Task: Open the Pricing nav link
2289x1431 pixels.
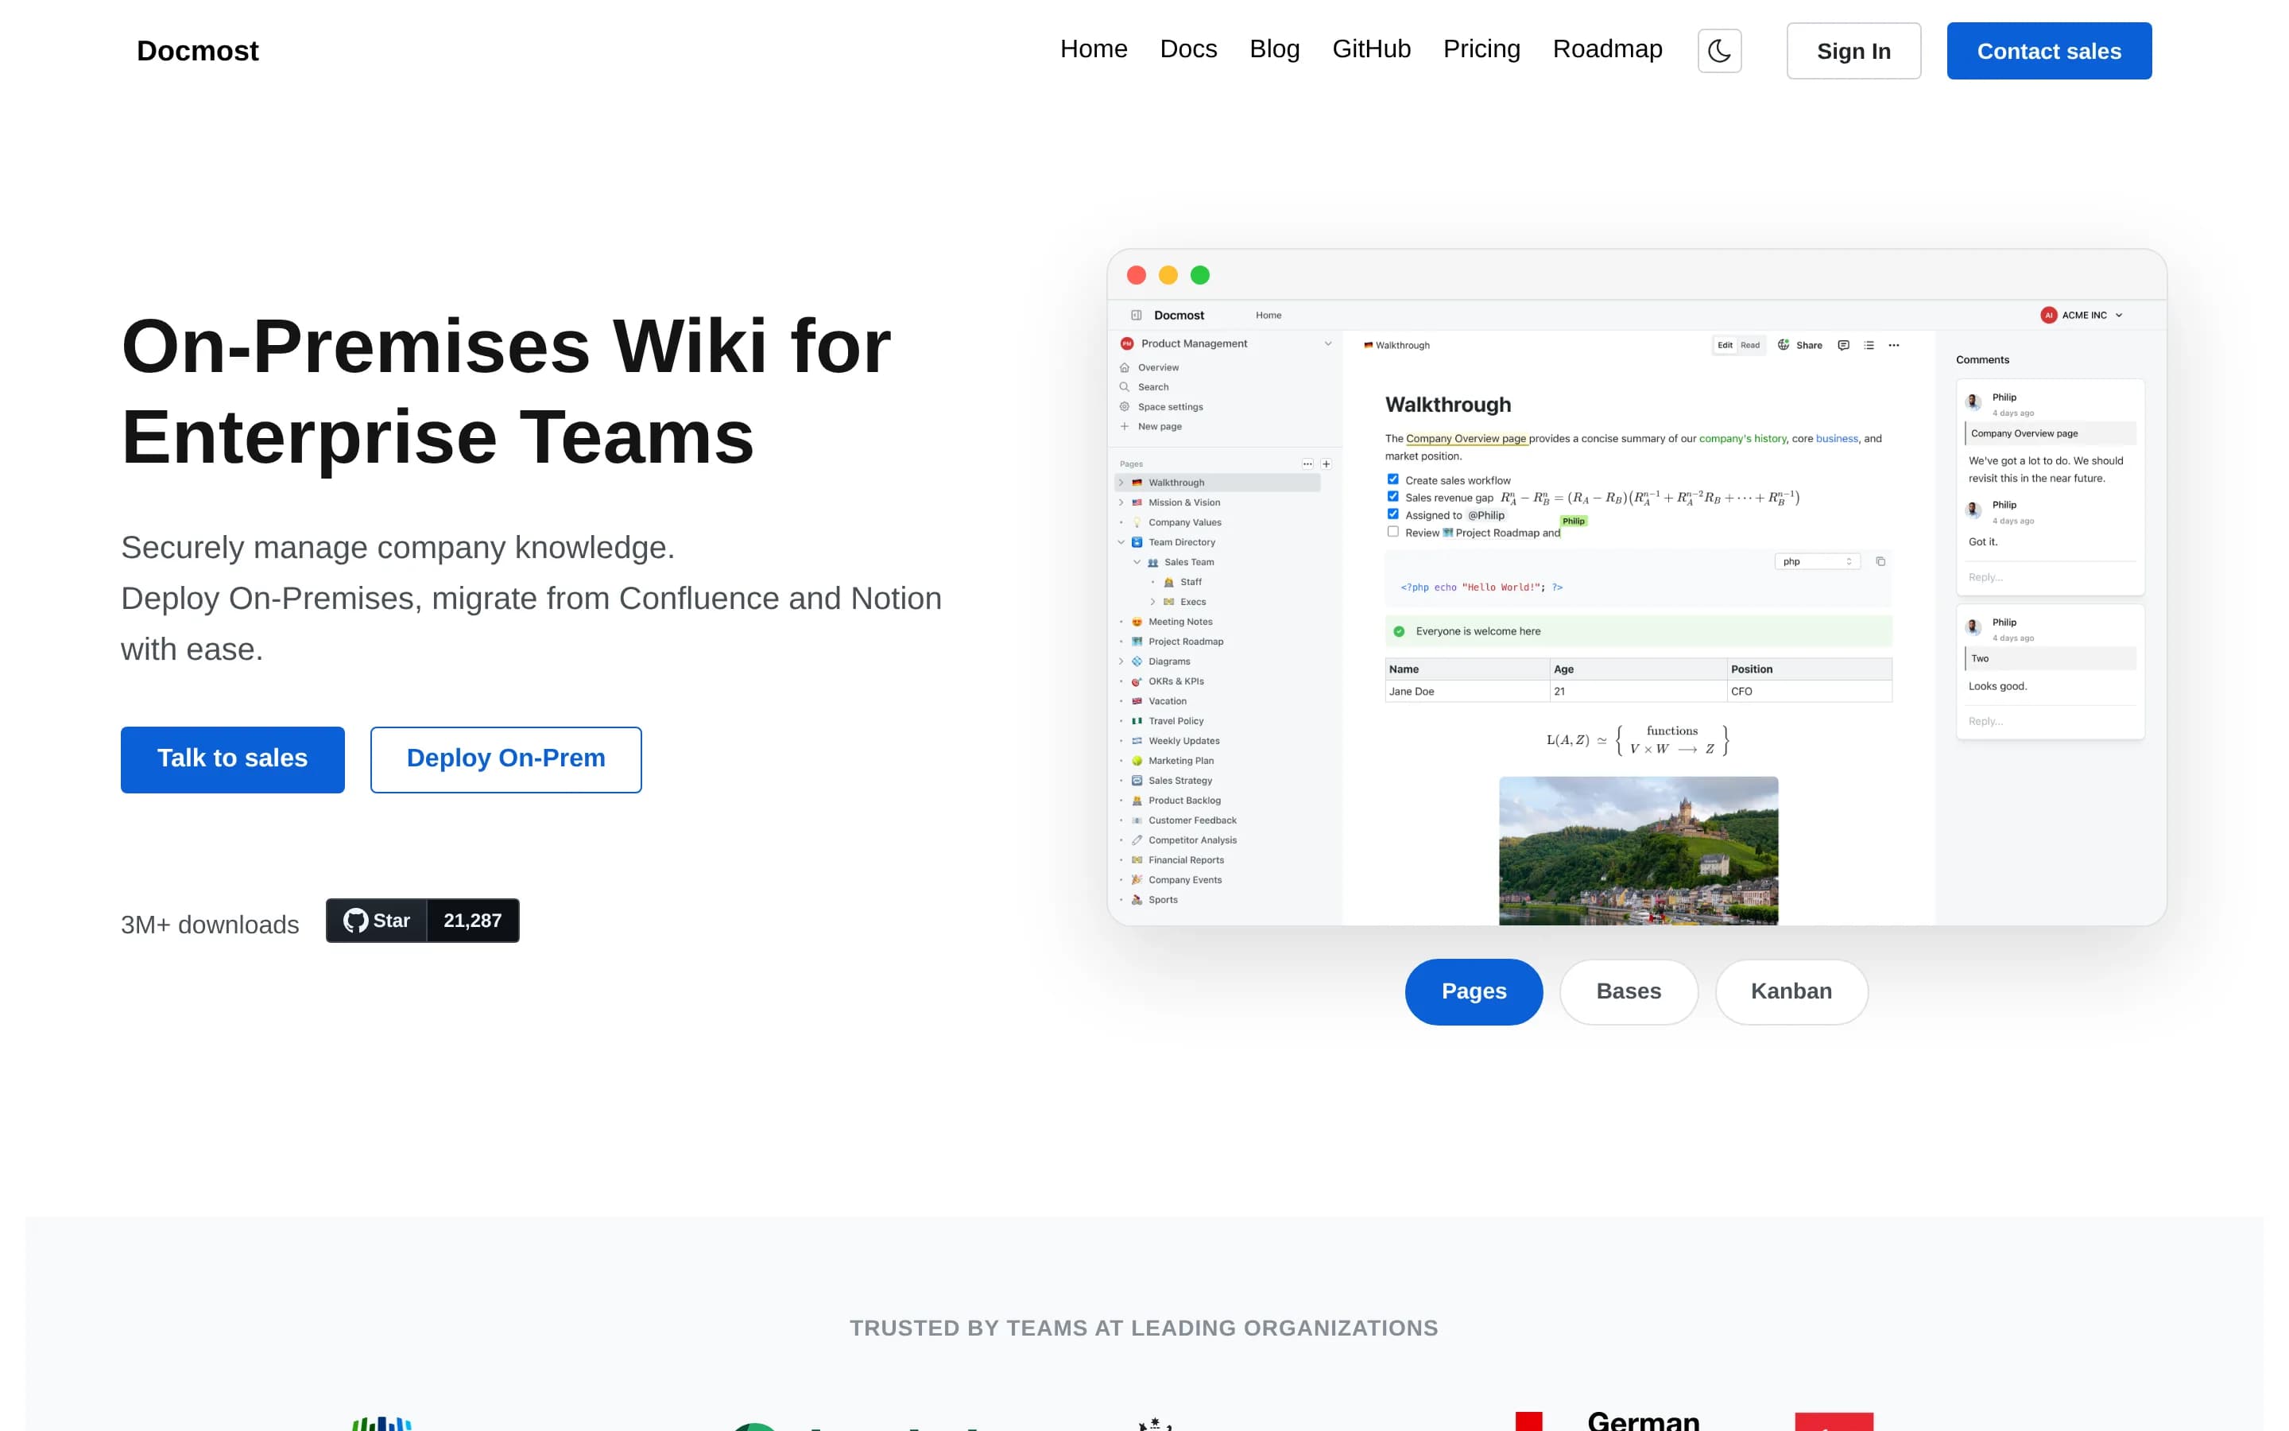Action: click(1481, 49)
